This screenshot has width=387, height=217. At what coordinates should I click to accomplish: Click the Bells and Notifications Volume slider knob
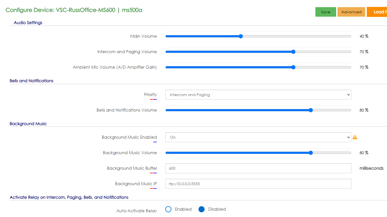310,110
